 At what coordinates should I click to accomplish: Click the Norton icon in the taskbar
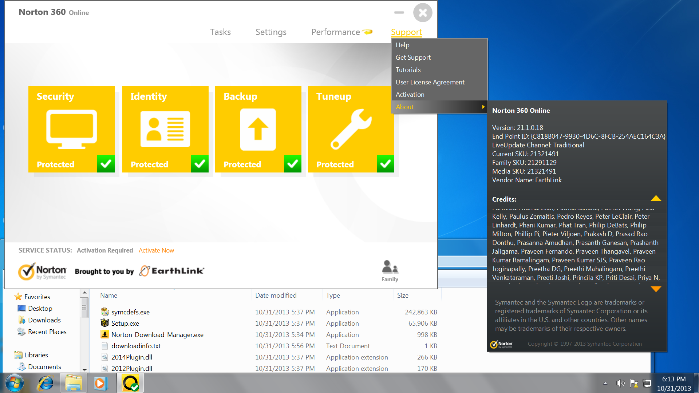[130, 383]
